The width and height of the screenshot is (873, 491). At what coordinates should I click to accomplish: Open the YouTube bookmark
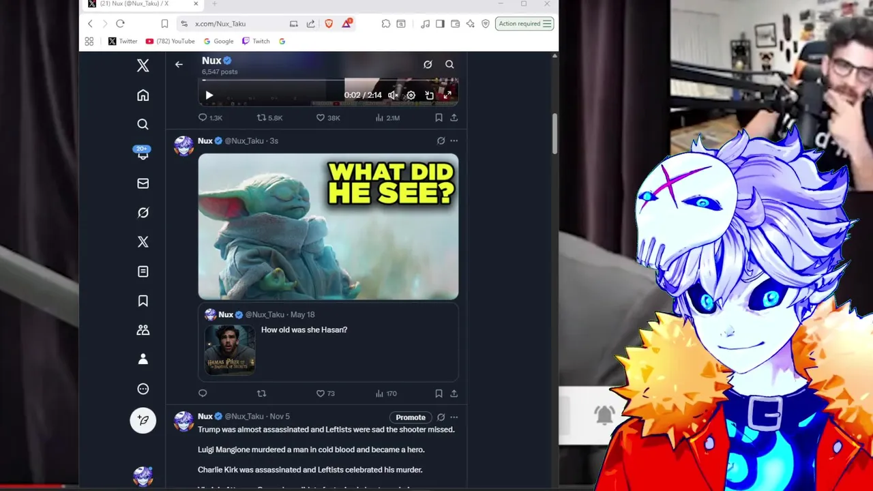tap(170, 41)
